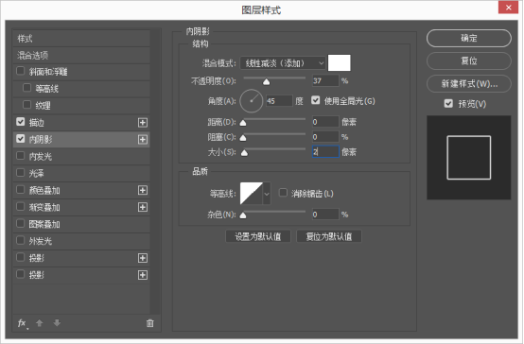Click the 不透明度 value field showing 37
This screenshot has width=524, height=344.
tap(325, 81)
